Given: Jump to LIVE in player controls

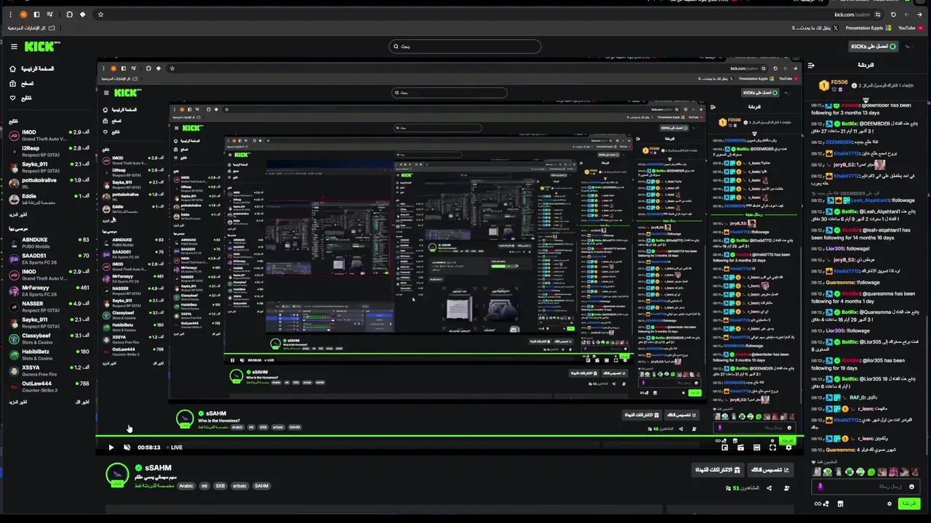Looking at the screenshot, I should point(175,447).
